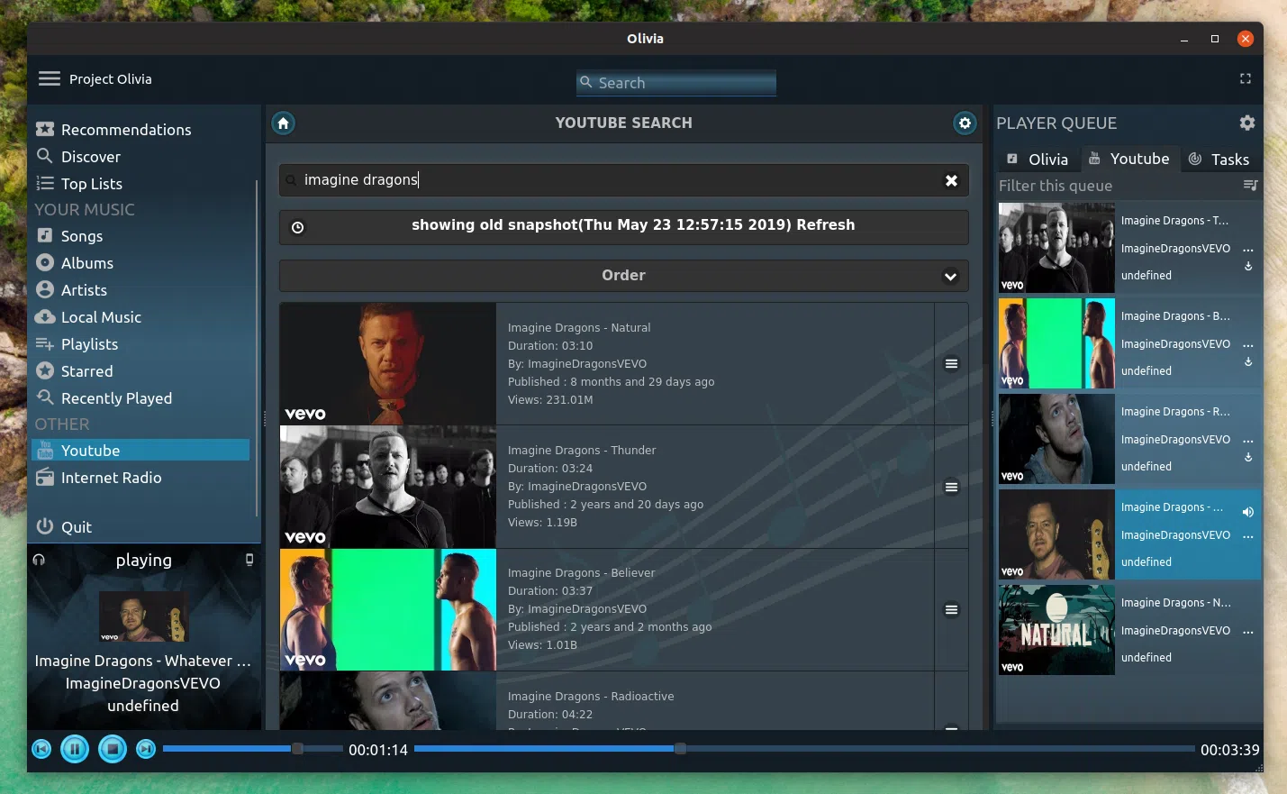Viewport: 1287px width, 794px height.
Task: Pause the current song
Action: (x=75, y=749)
